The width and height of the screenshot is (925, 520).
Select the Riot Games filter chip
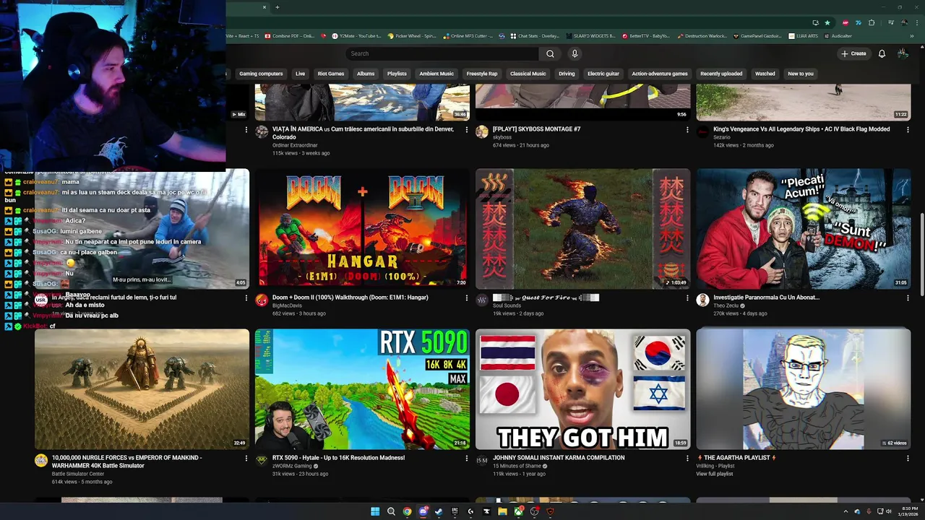[x=331, y=74]
